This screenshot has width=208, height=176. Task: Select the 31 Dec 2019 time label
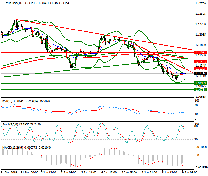click(x=9, y=173)
